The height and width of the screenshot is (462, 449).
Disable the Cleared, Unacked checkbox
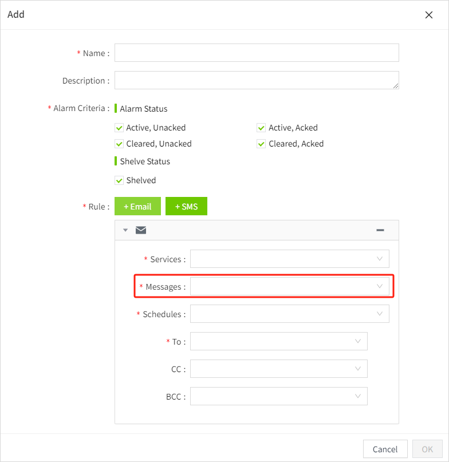click(119, 144)
